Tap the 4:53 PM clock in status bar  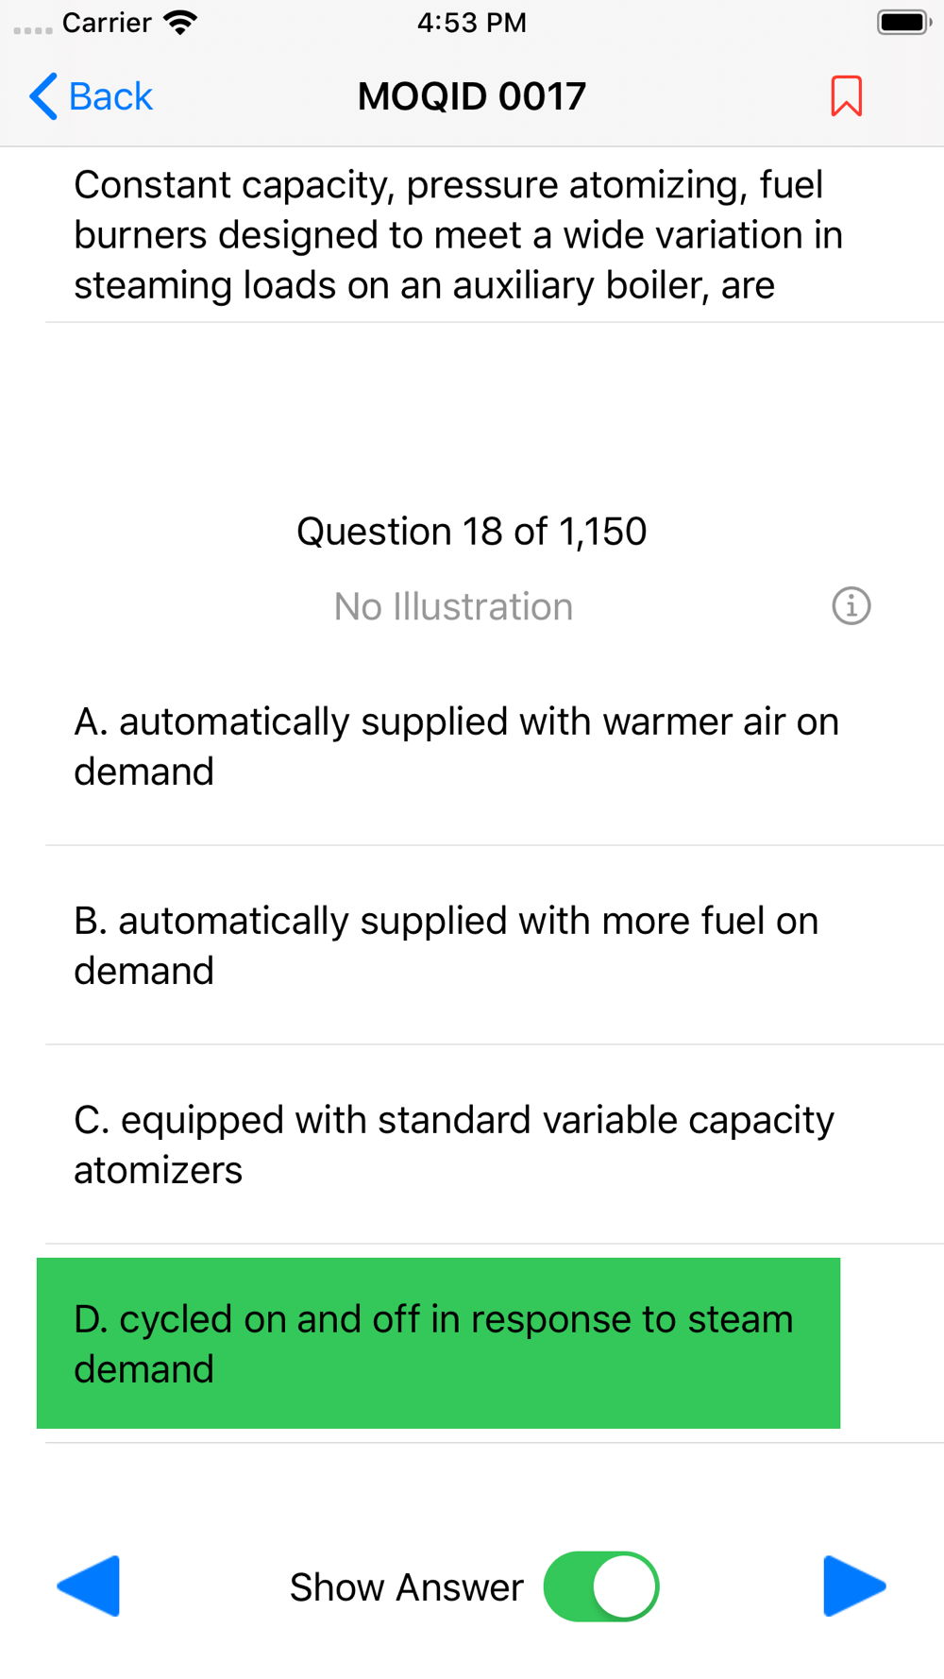coord(472,23)
